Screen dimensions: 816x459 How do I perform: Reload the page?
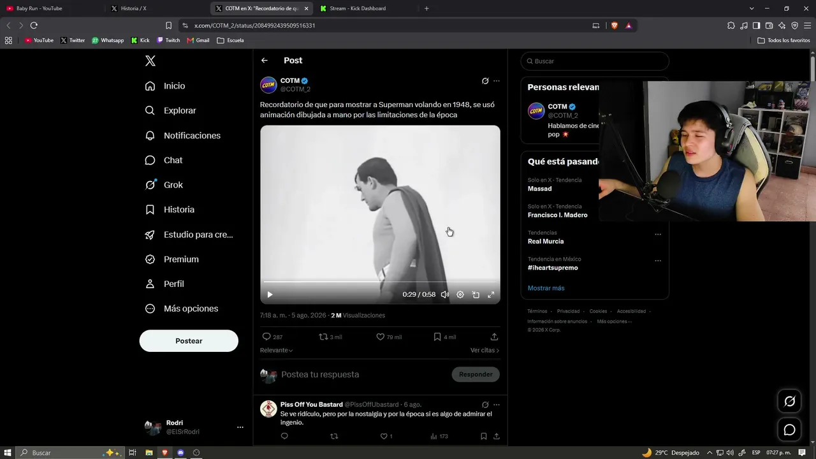[x=34, y=25]
